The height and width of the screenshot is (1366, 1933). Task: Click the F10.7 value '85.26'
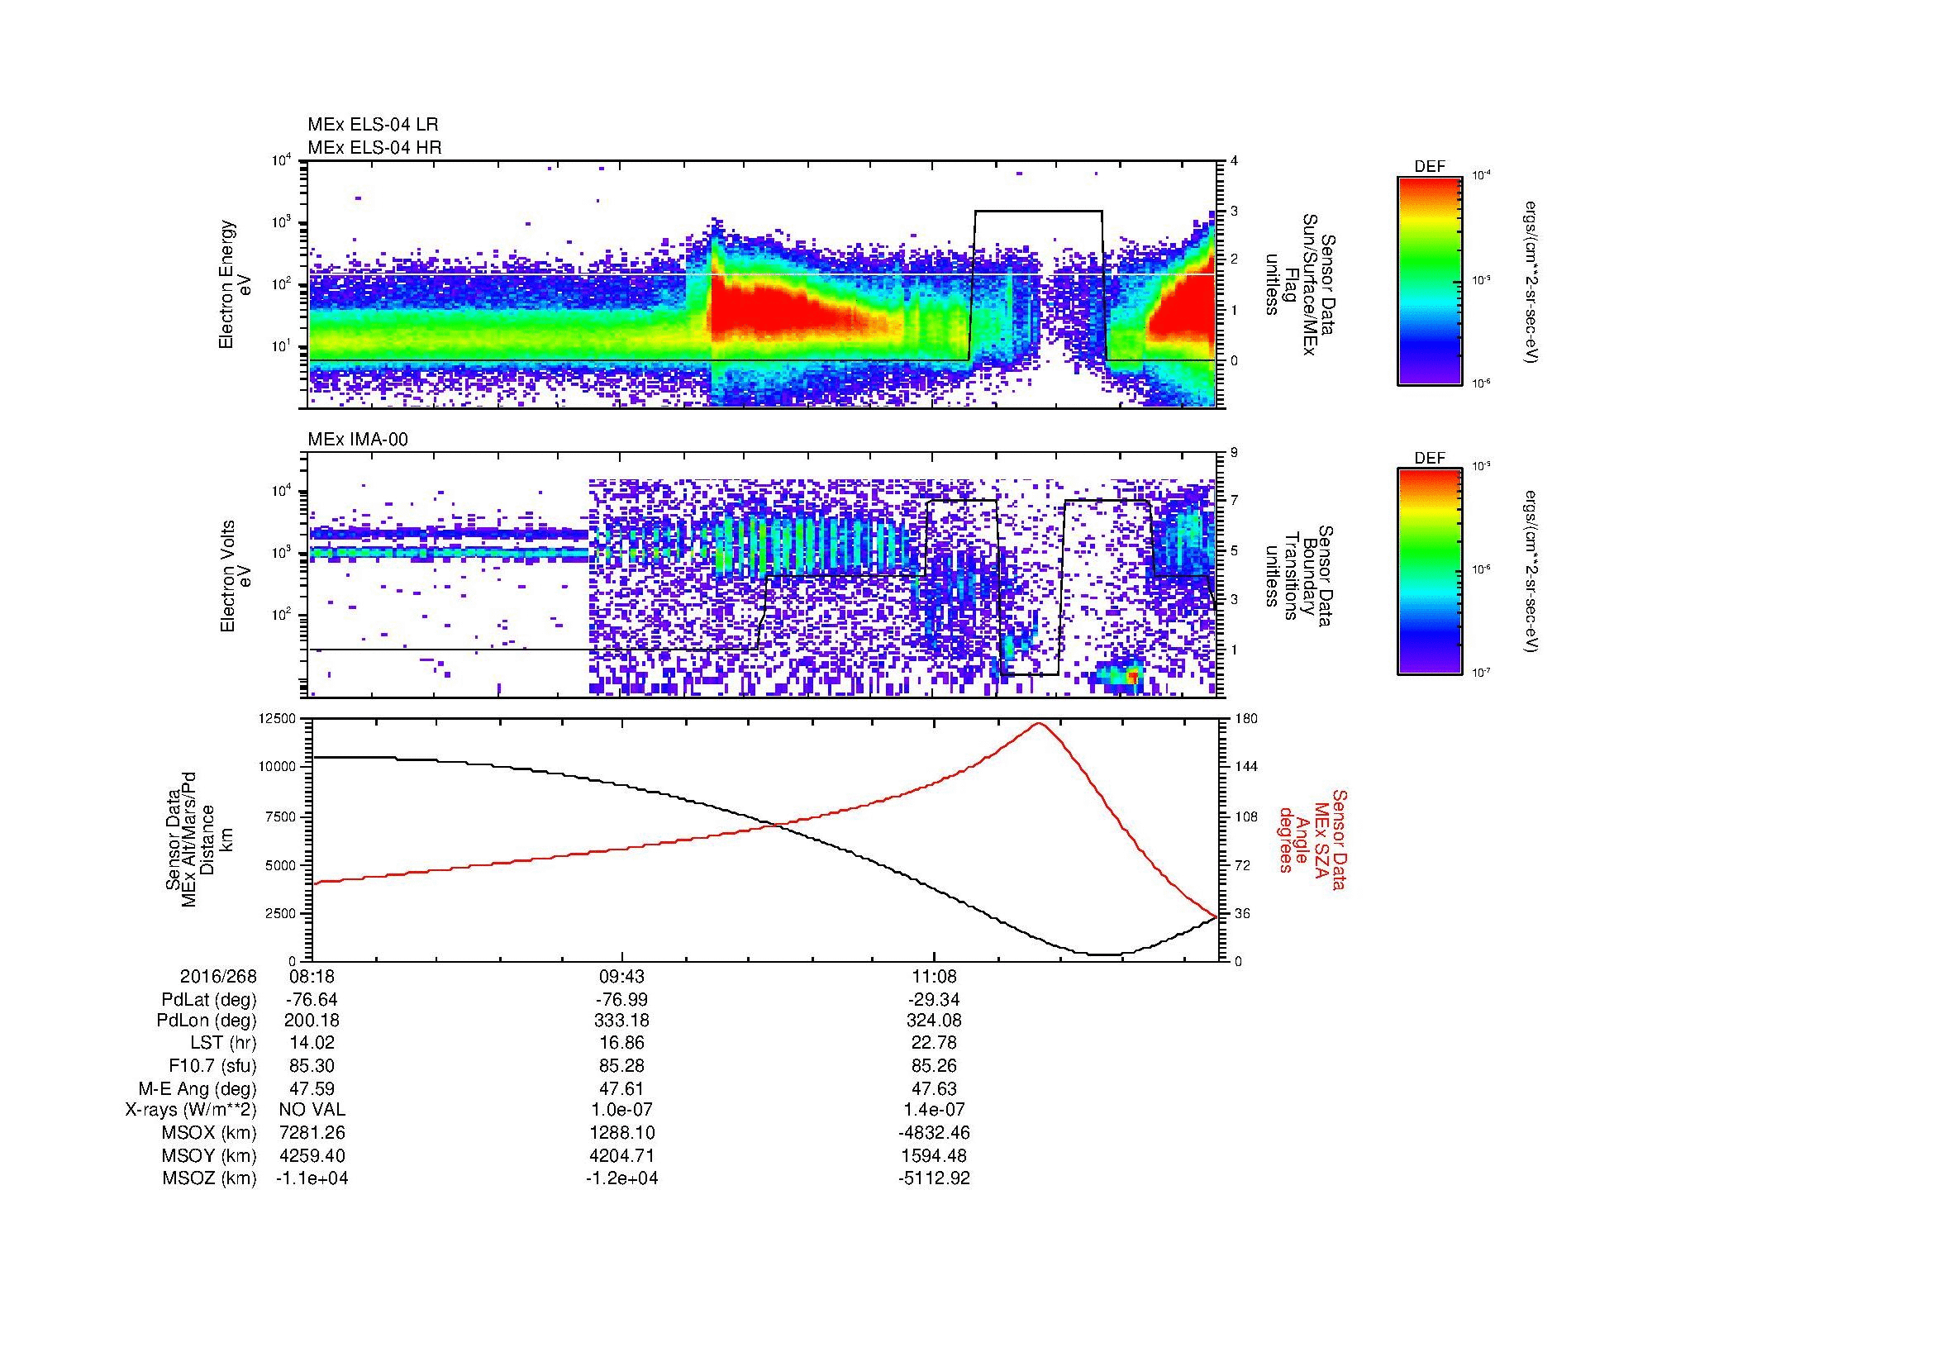click(x=934, y=1065)
